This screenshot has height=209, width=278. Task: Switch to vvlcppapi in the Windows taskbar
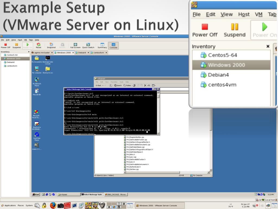click(69, 194)
